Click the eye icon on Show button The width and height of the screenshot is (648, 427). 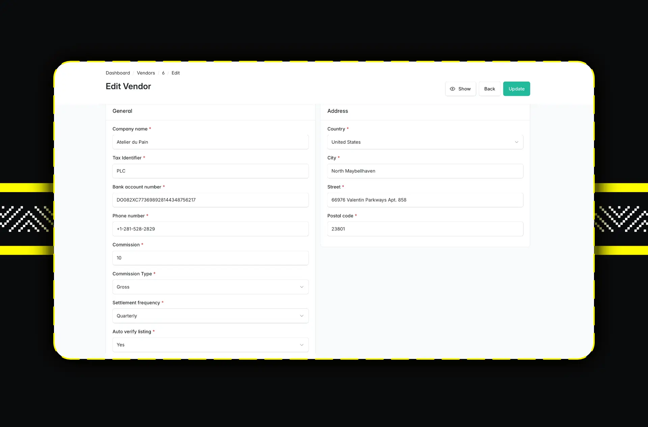click(452, 89)
